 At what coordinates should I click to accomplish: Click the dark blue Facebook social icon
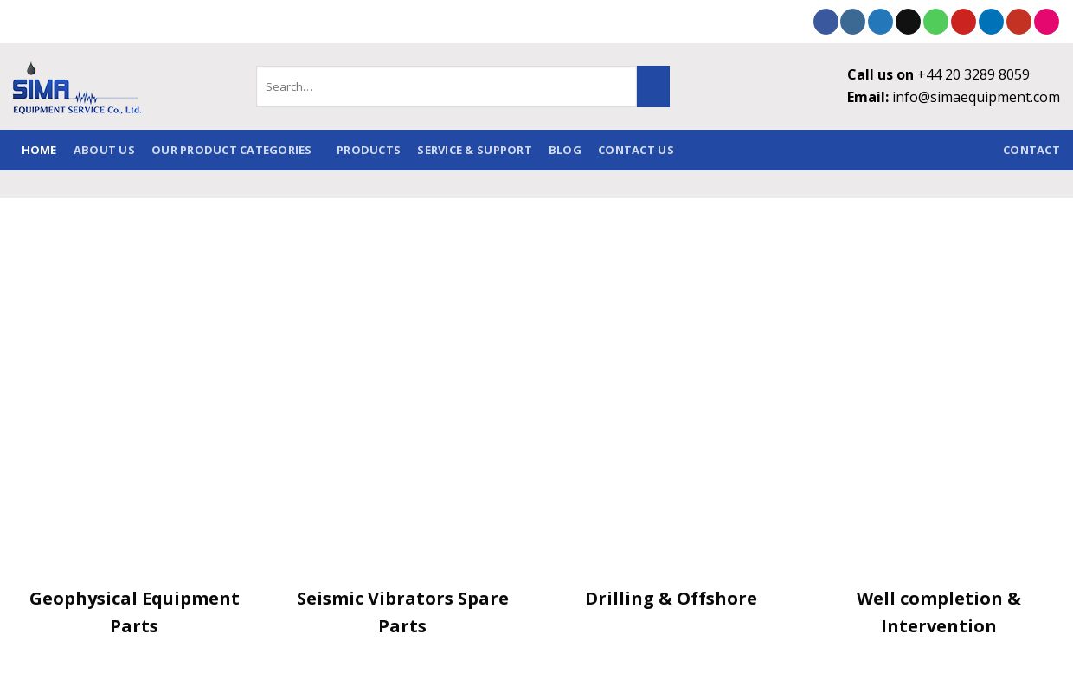[x=826, y=22]
